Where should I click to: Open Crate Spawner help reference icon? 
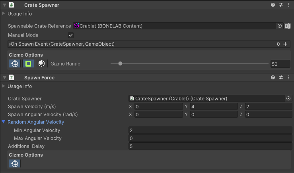273,5
